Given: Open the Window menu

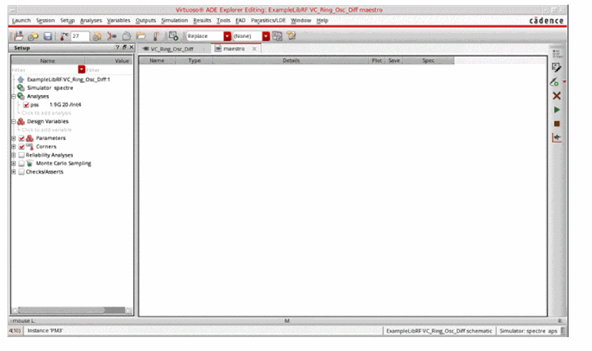Looking at the screenshot, I should point(301,20).
